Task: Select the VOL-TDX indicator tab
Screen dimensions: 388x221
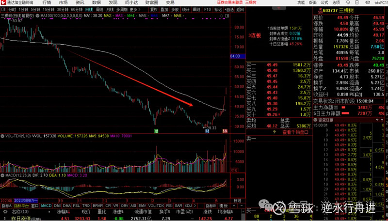Action: 156,205
